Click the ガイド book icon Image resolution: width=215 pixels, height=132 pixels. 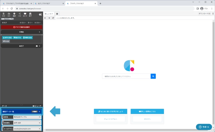(25, 14)
